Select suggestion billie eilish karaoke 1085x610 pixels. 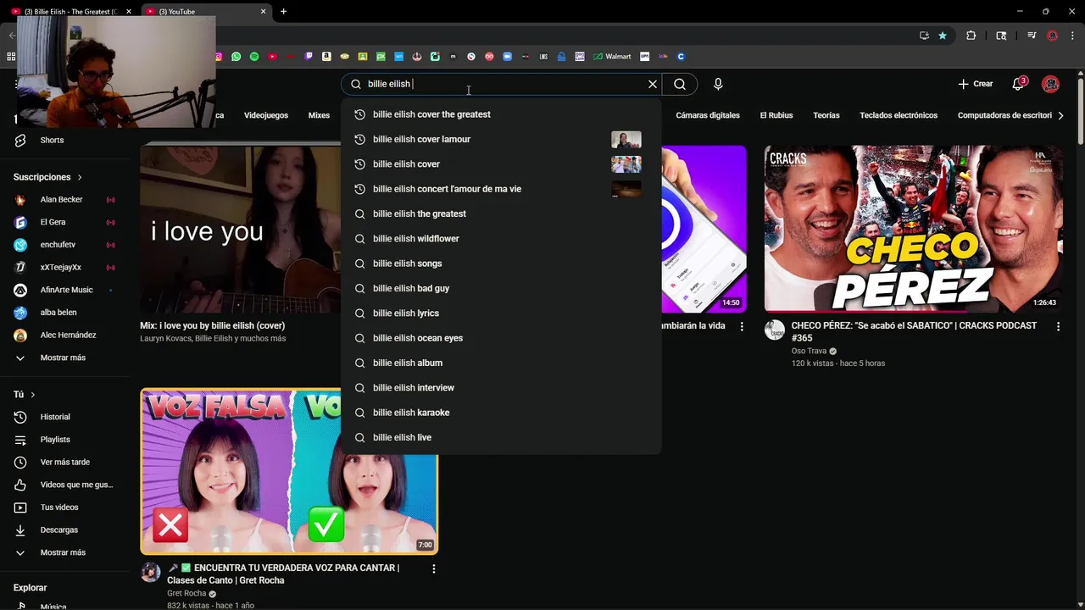(501, 413)
